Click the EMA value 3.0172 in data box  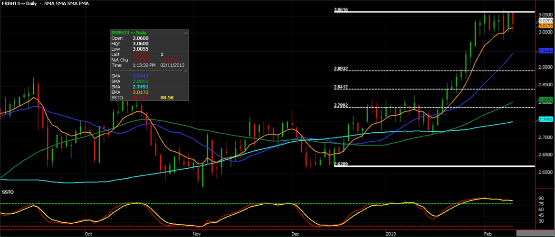click(141, 92)
